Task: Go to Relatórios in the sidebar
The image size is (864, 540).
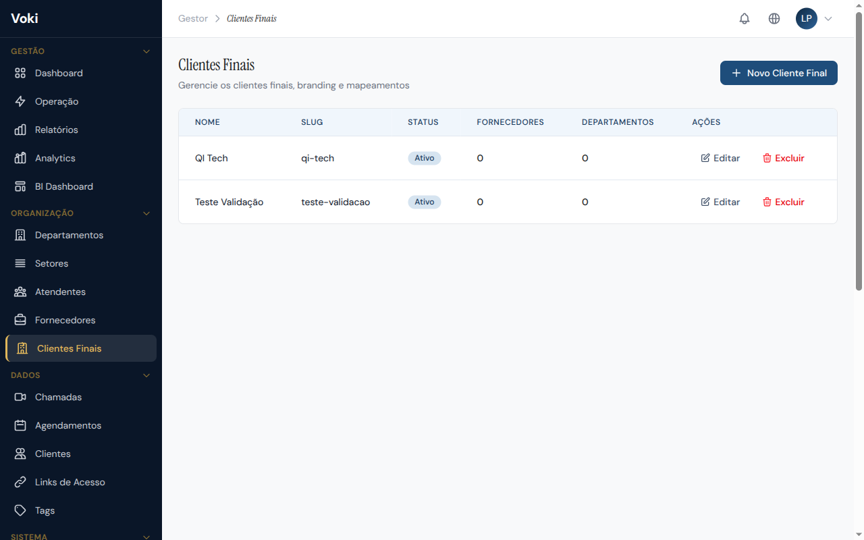Action: pos(57,130)
